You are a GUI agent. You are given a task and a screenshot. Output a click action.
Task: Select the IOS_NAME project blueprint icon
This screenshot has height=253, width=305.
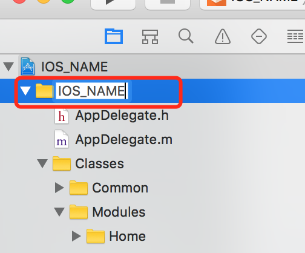click(28, 67)
